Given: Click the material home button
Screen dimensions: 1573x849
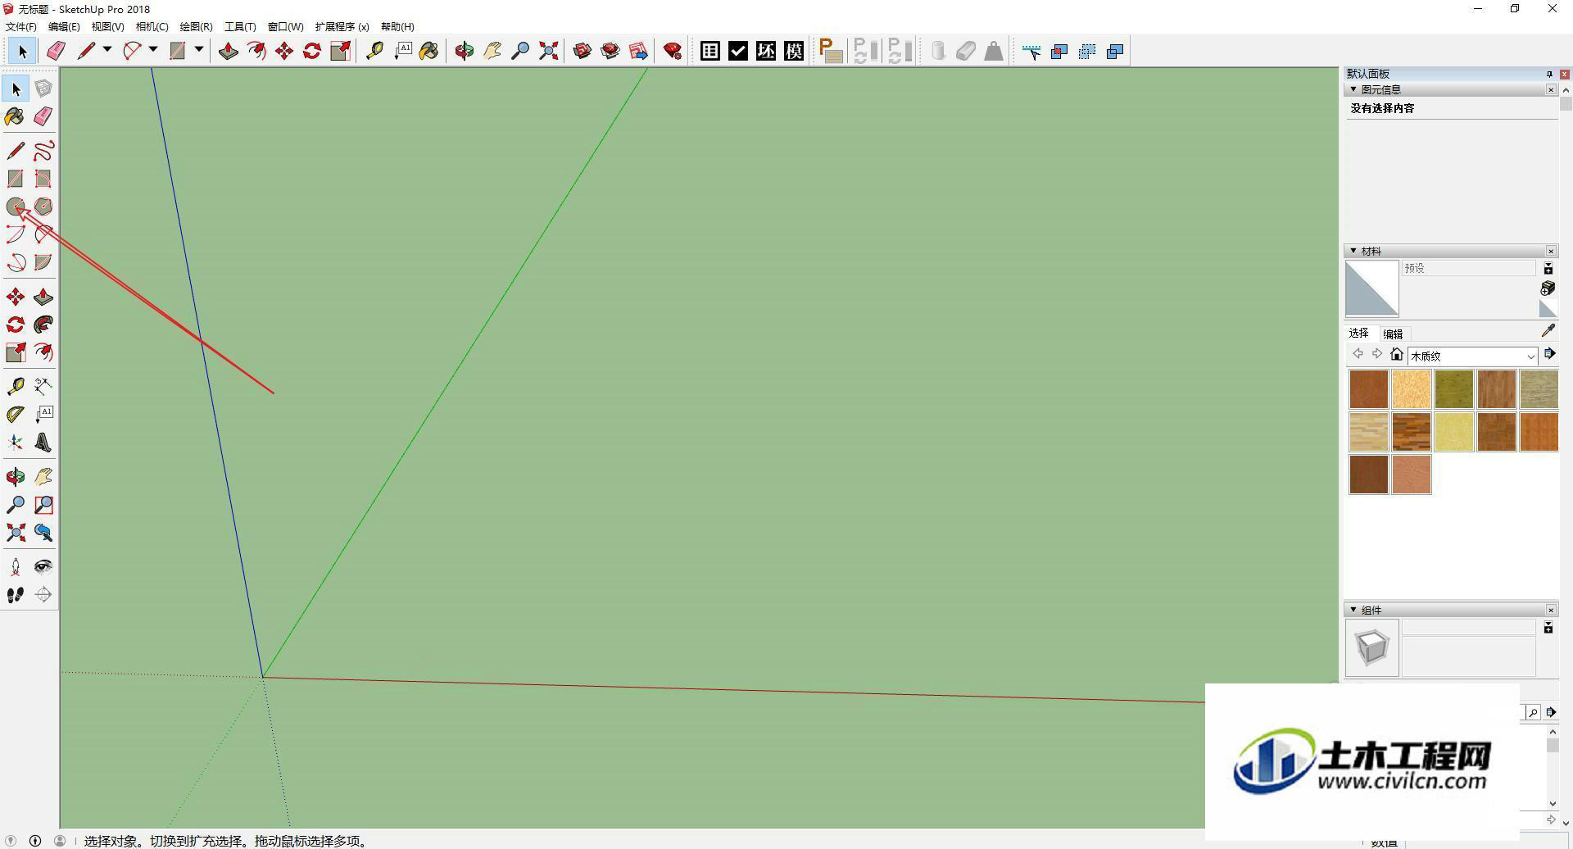Looking at the screenshot, I should [x=1397, y=354].
